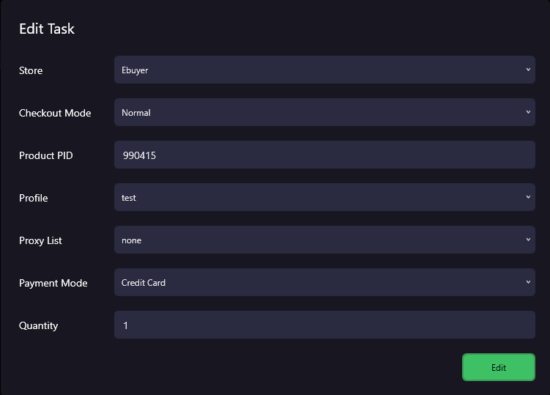The height and width of the screenshot is (395, 550).
Task: Click the Store field label
Action: pyautogui.click(x=31, y=71)
